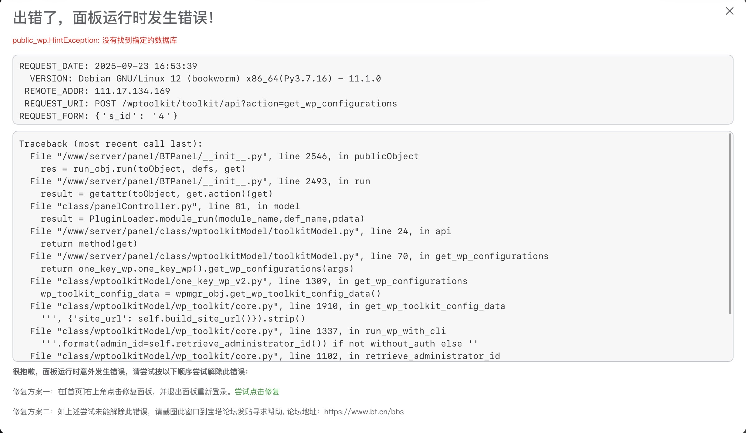Viewport: 746px width, 433px height.
Task: Click the 'return method(get)' code line
Action: pyautogui.click(x=89, y=244)
